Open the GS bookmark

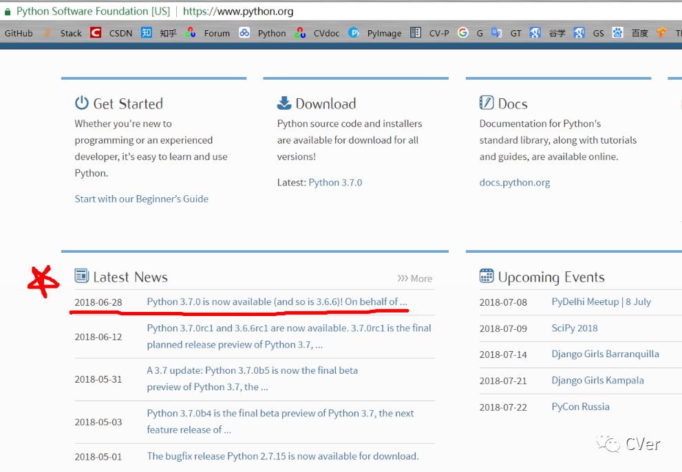(x=589, y=33)
